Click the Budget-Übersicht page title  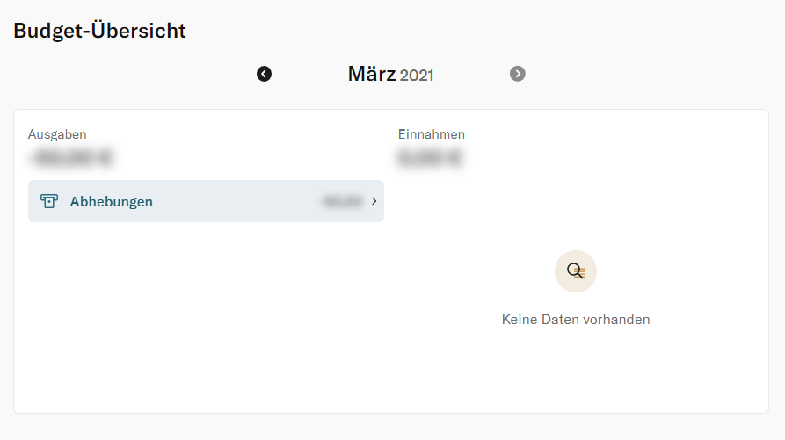99,31
